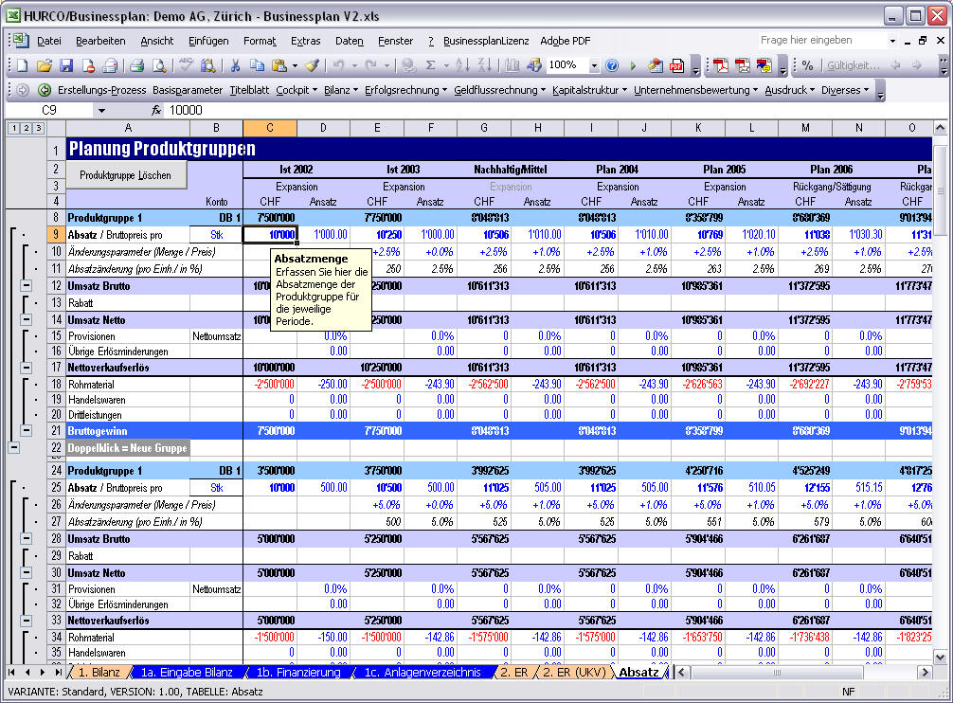Open the Diverses dropdown menu
Image resolution: width=953 pixels, height=703 pixels.
(x=845, y=90)
